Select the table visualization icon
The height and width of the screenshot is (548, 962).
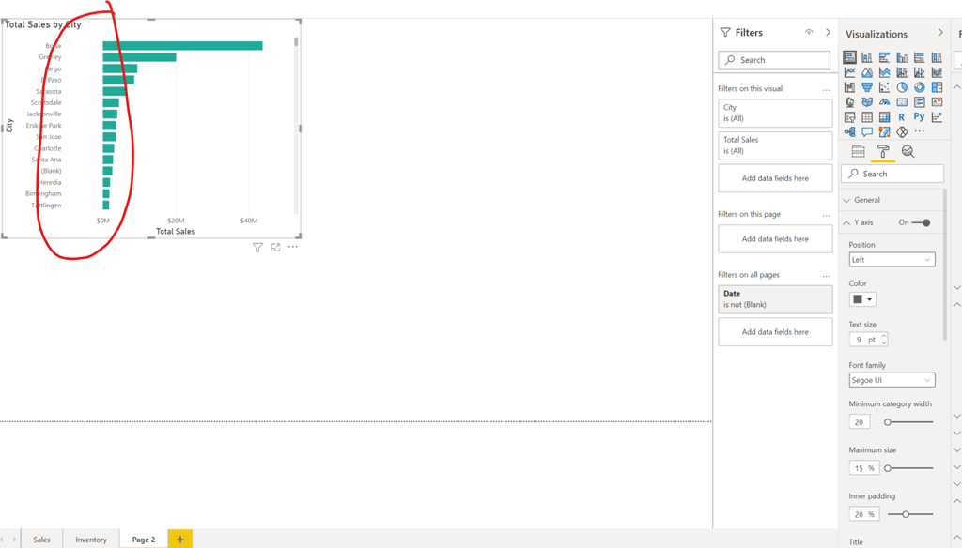pyautogui.click(x=866, y=116)
